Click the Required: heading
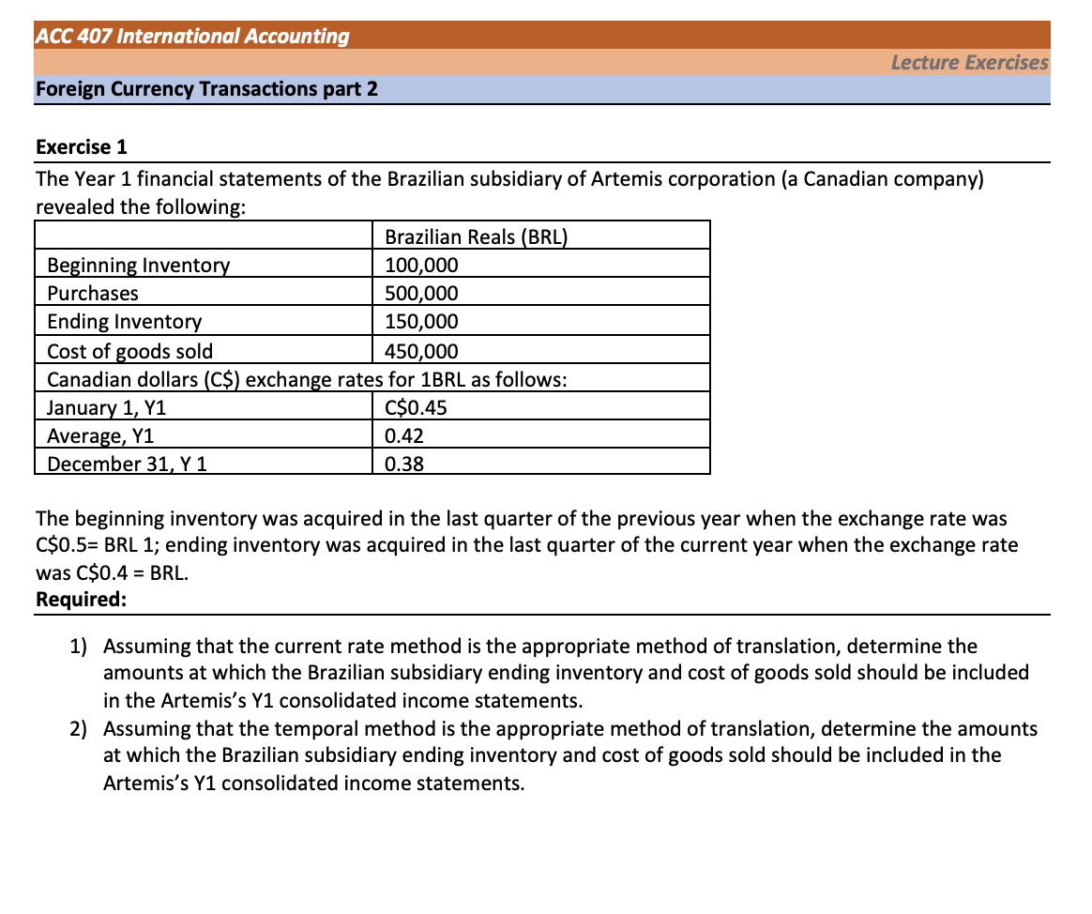This screenshot has width=1092, height=914. click(82, 599)
